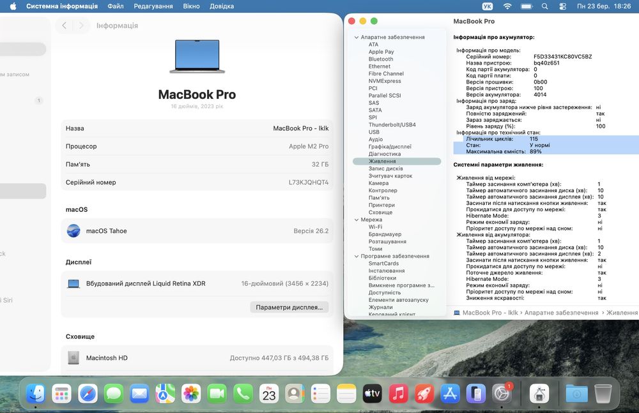Open Photos app in the Dock
The height and width of the screenshot is (413, 639).
[x=191, y=394]
